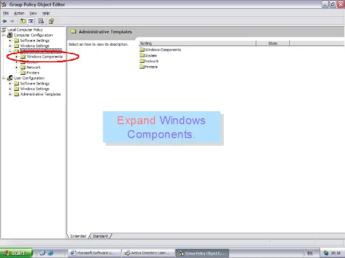Sort by the State column header

pos(273,43)
